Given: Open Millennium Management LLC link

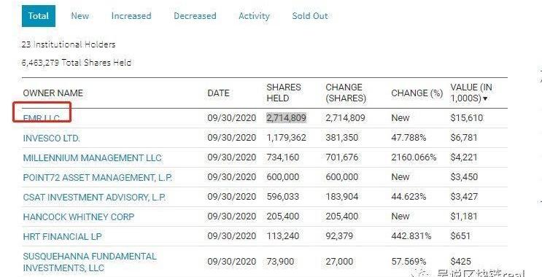Looking at the screenshot, I should 93,158.
